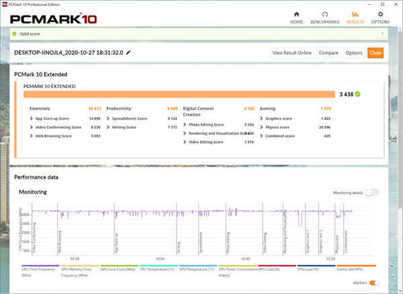Edit result name with pencil icon

pos(128,52)
